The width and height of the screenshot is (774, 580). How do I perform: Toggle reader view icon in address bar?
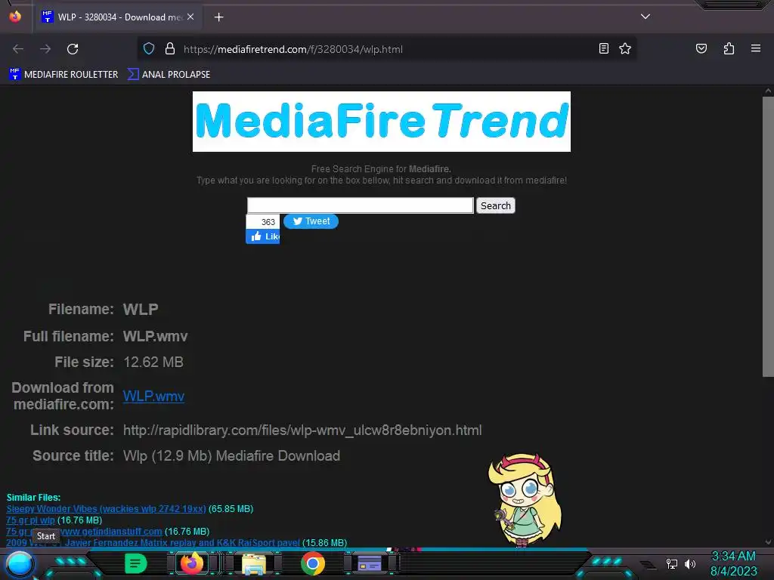click(x=604, y=48)
